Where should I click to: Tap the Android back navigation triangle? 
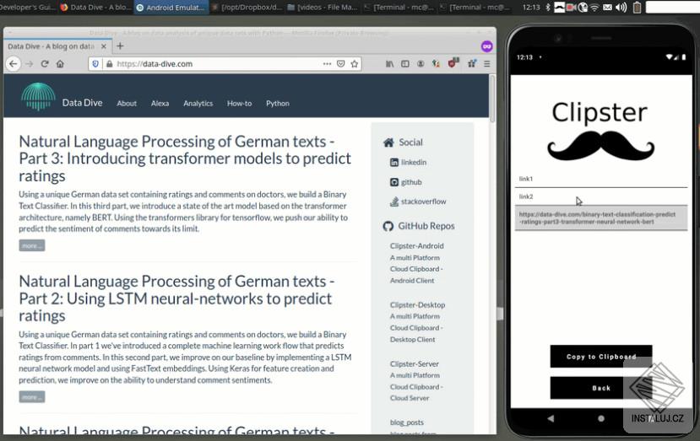[x=551, y=418]
